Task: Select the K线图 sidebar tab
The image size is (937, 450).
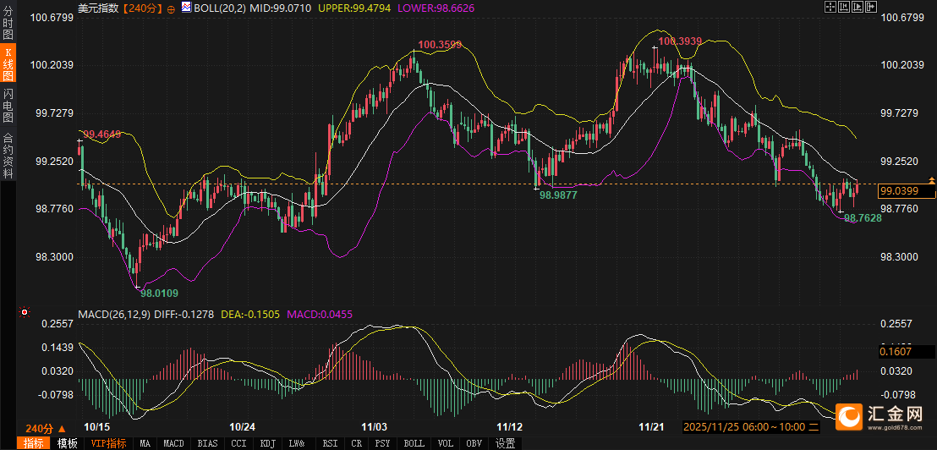Action: click(x=8, y=63)
